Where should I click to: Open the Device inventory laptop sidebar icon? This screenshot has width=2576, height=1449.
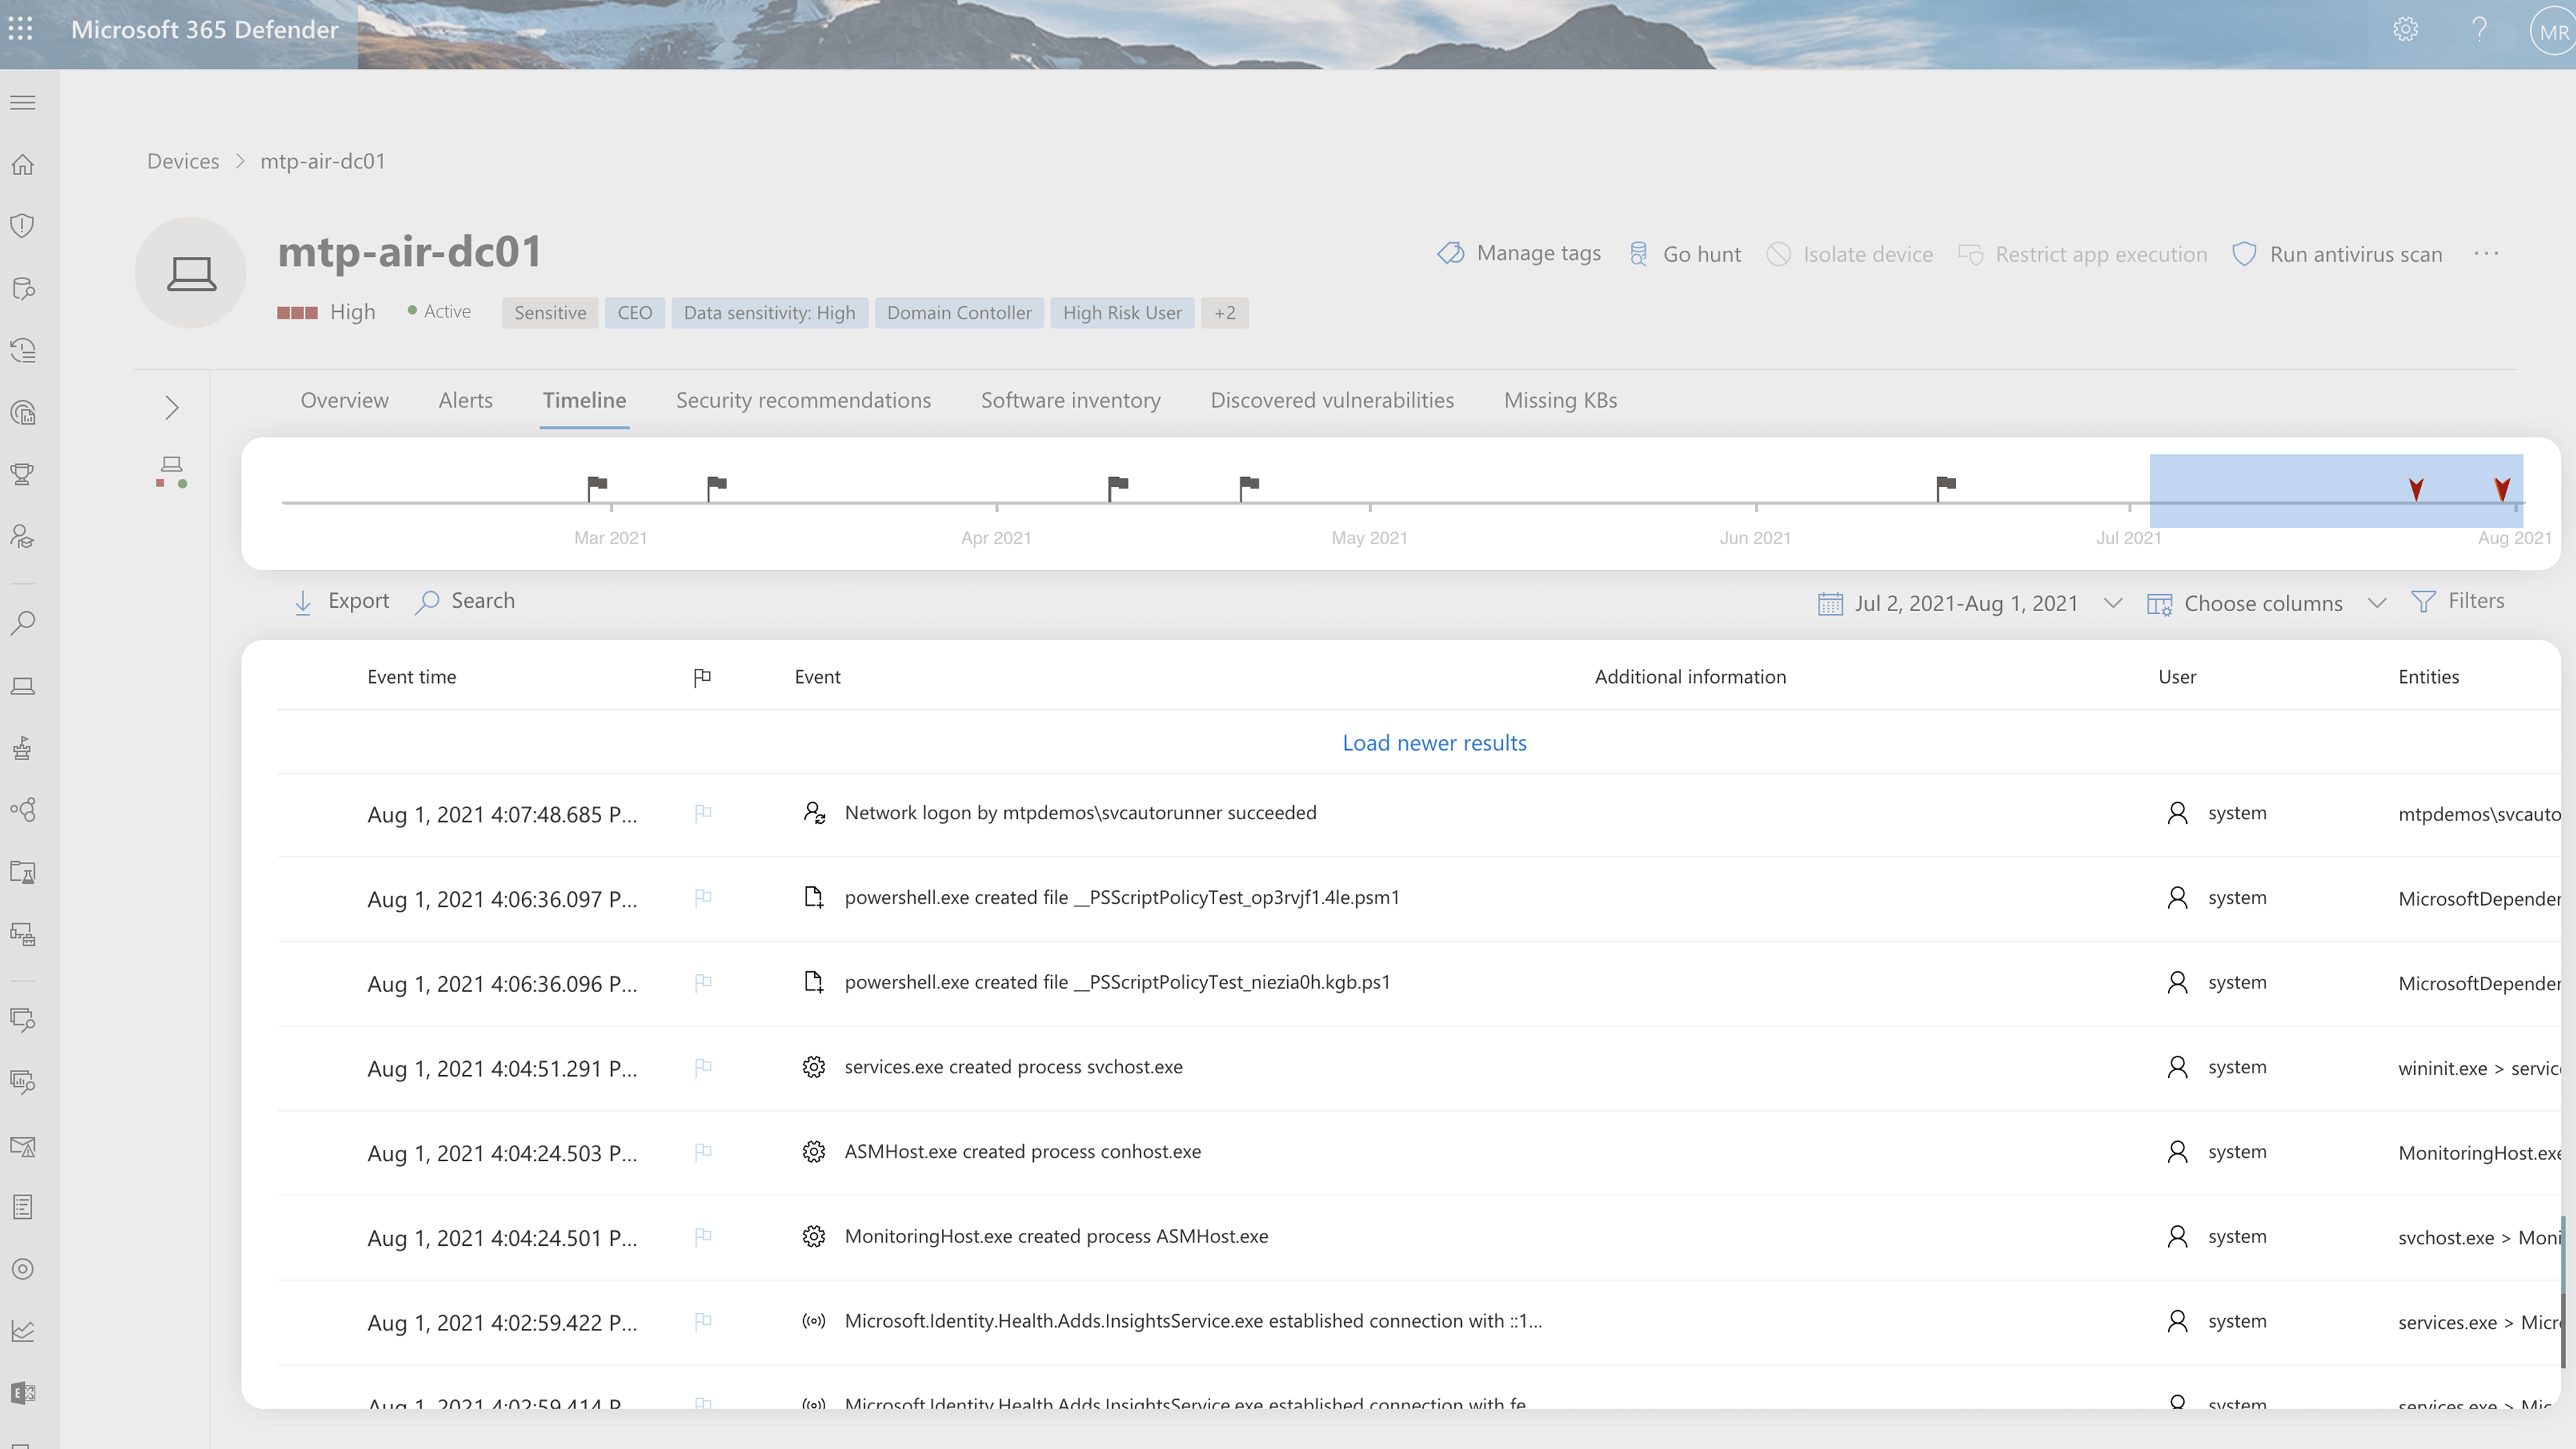click(22, 686)
